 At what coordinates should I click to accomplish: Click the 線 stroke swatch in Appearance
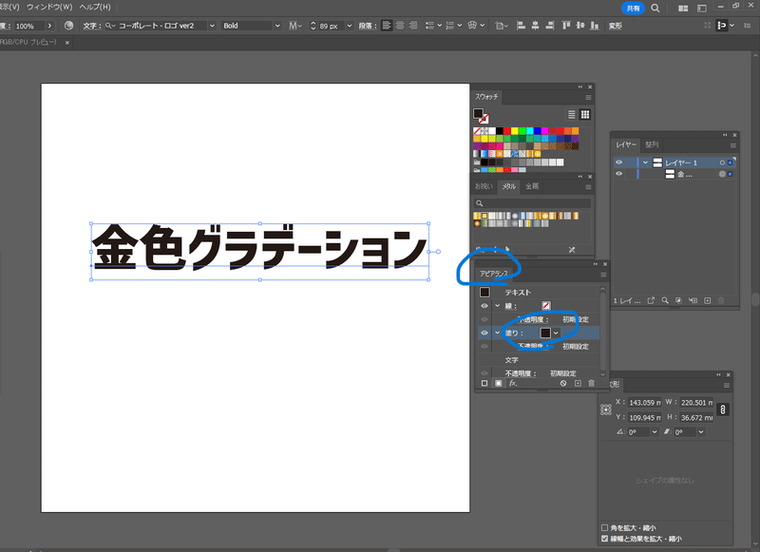coord(545,306)
